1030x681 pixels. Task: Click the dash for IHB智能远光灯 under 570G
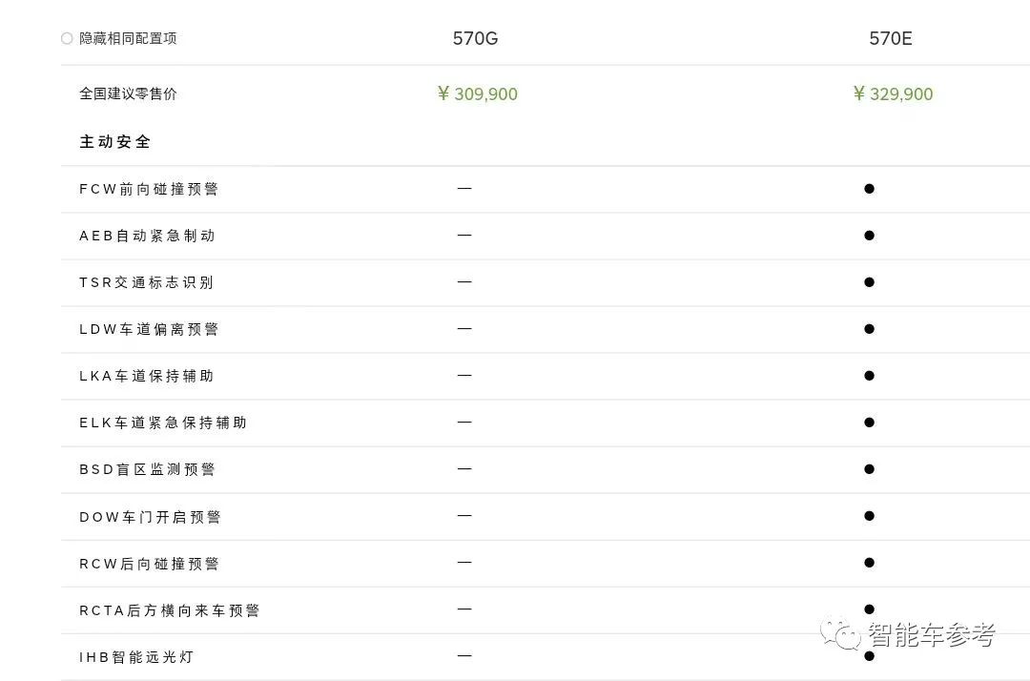[x=464, y=656]
